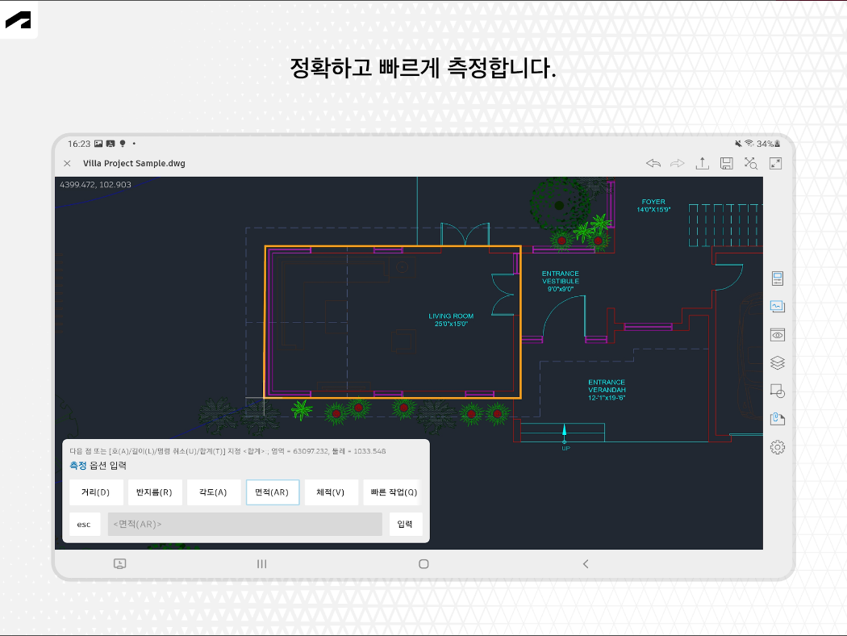Open the Blocks/Properties panel at sidebar top
Screen dimensions: 847x636
(x=777, y=278)
